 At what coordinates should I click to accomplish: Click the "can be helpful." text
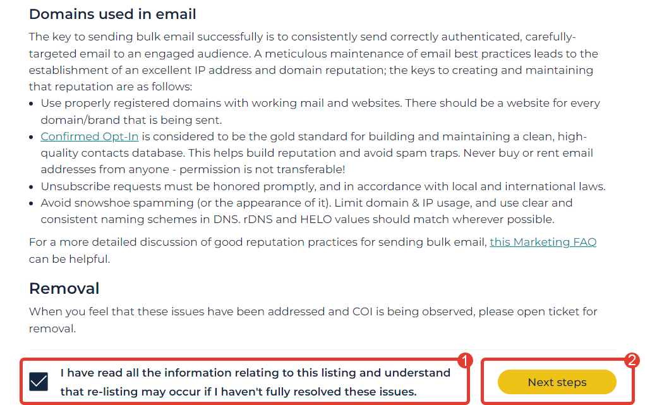tap(69, 259)
